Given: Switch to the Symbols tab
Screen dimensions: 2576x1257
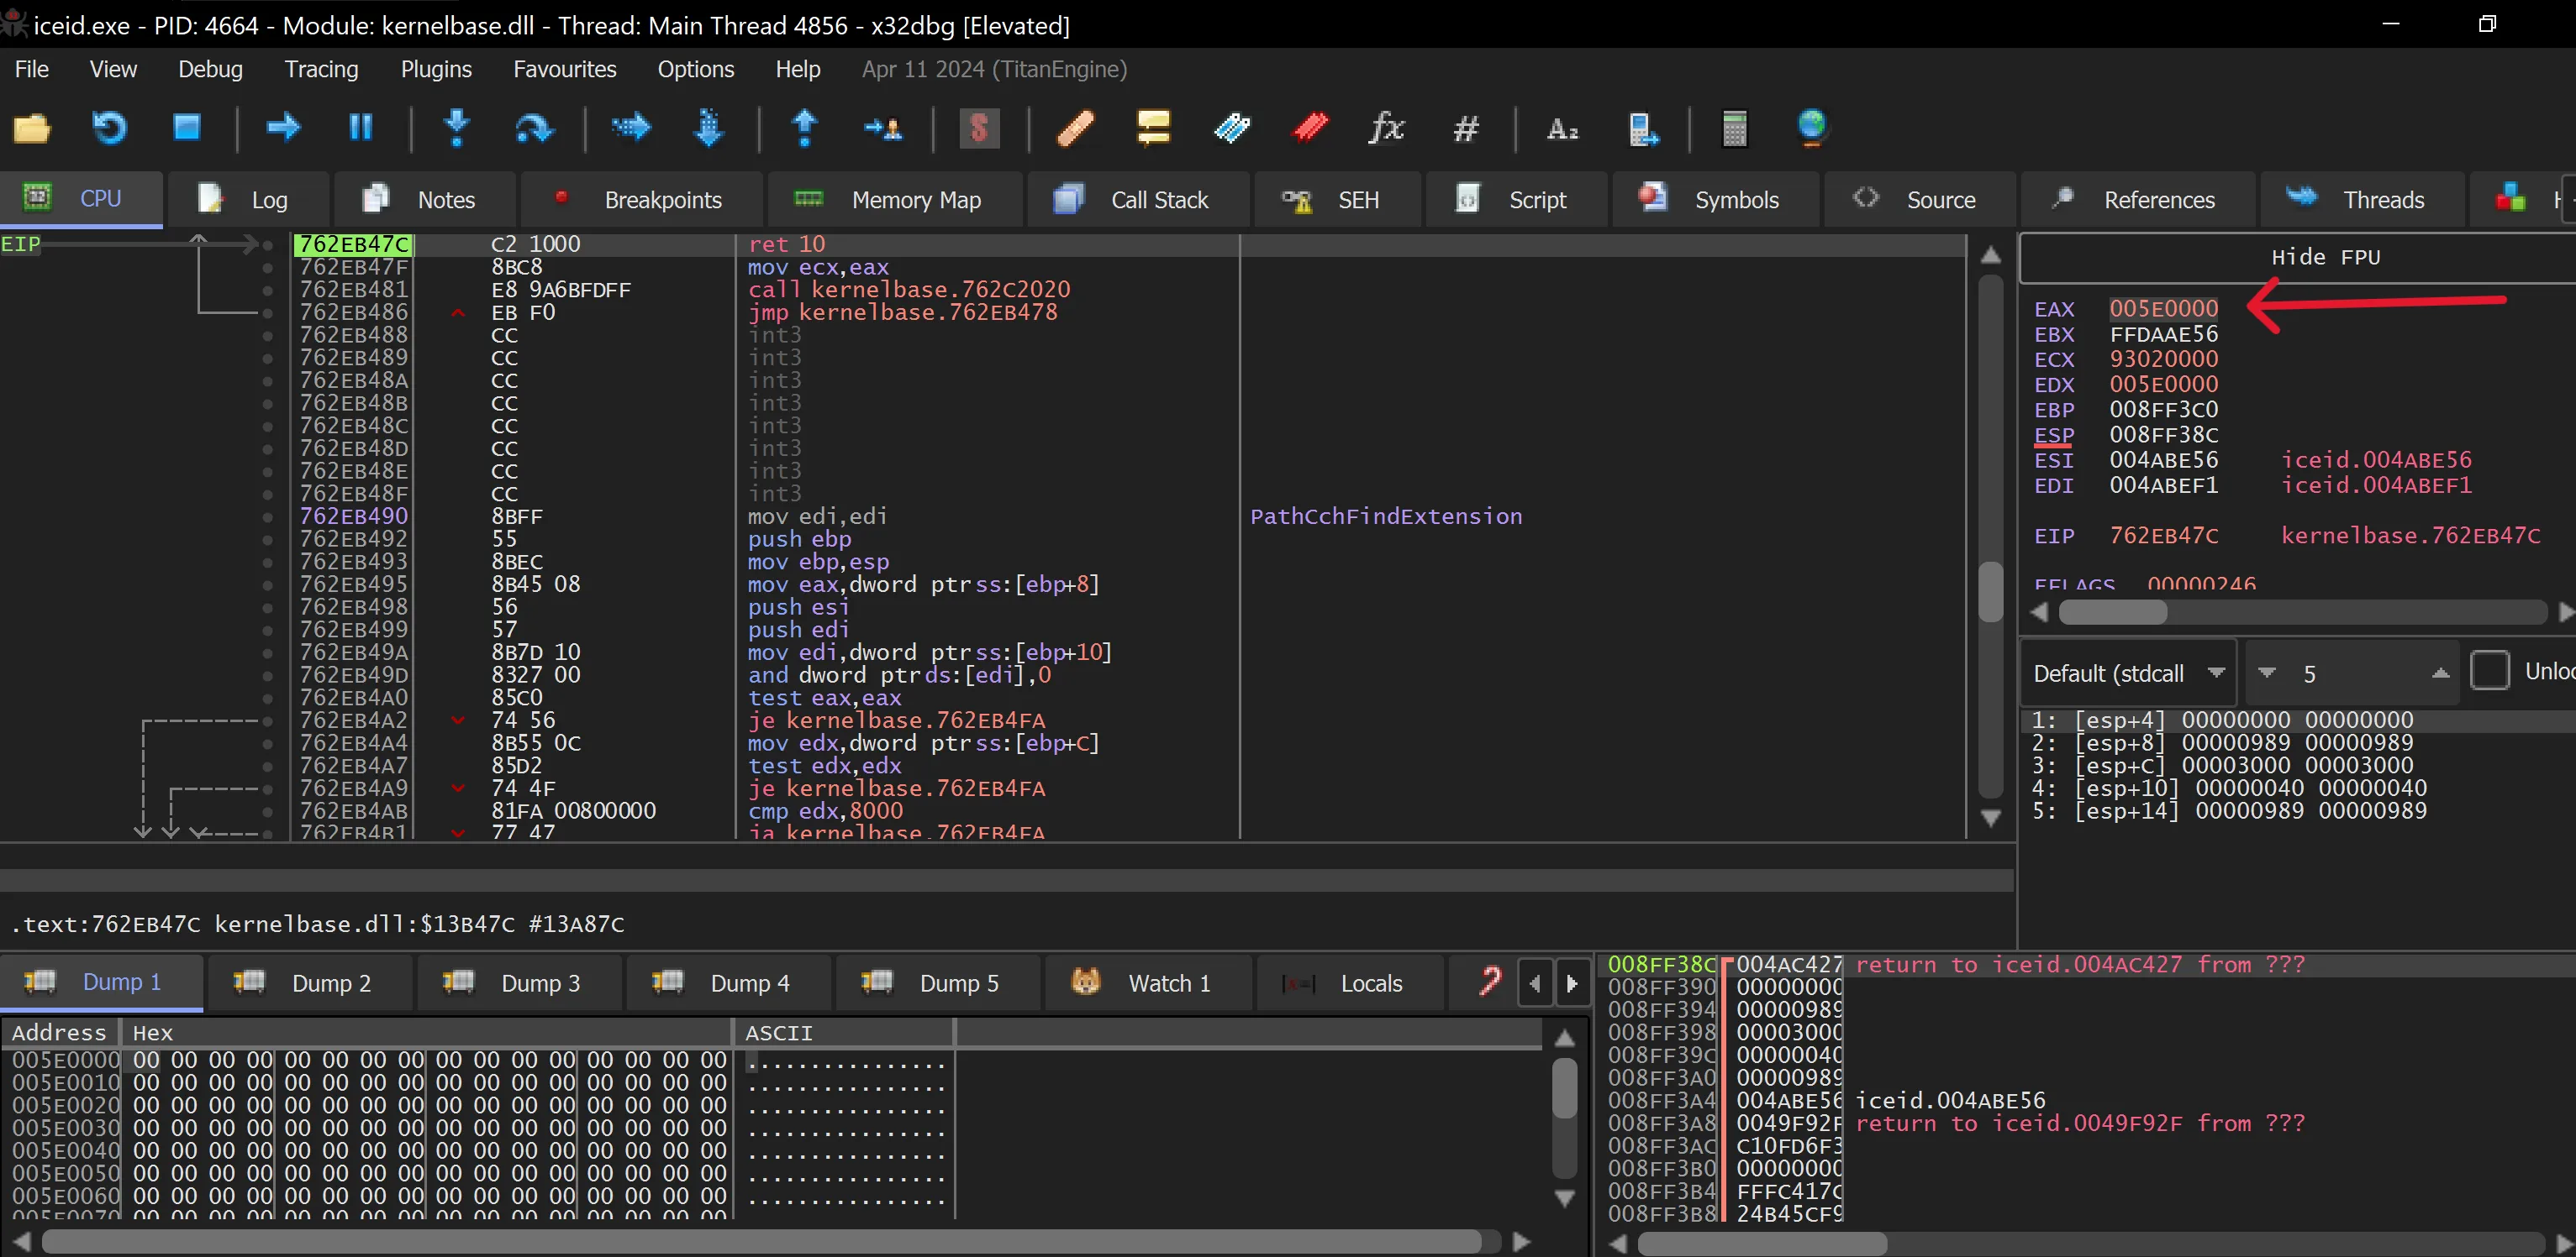Looking at the screenshot, I should [1715, 200].
